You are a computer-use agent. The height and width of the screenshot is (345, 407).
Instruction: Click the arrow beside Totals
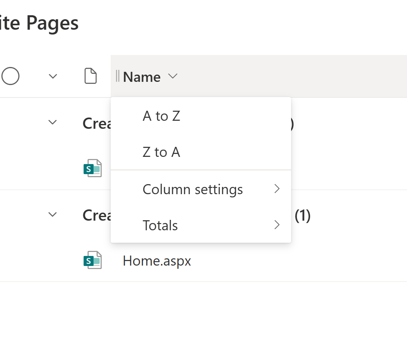(x=277, y=225)
